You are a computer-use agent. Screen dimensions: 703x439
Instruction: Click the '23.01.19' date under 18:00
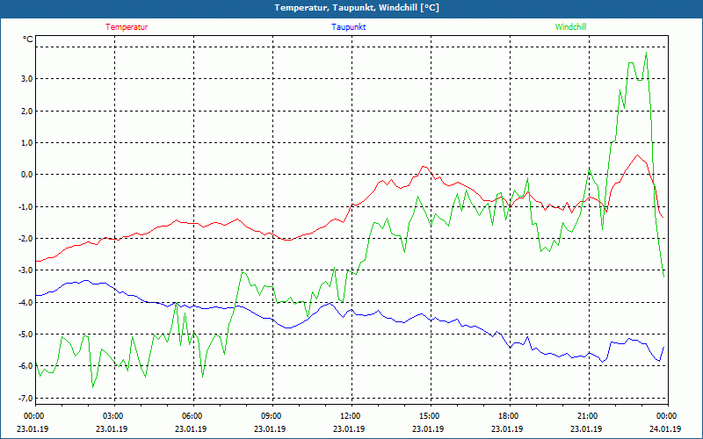pos(507,428)
